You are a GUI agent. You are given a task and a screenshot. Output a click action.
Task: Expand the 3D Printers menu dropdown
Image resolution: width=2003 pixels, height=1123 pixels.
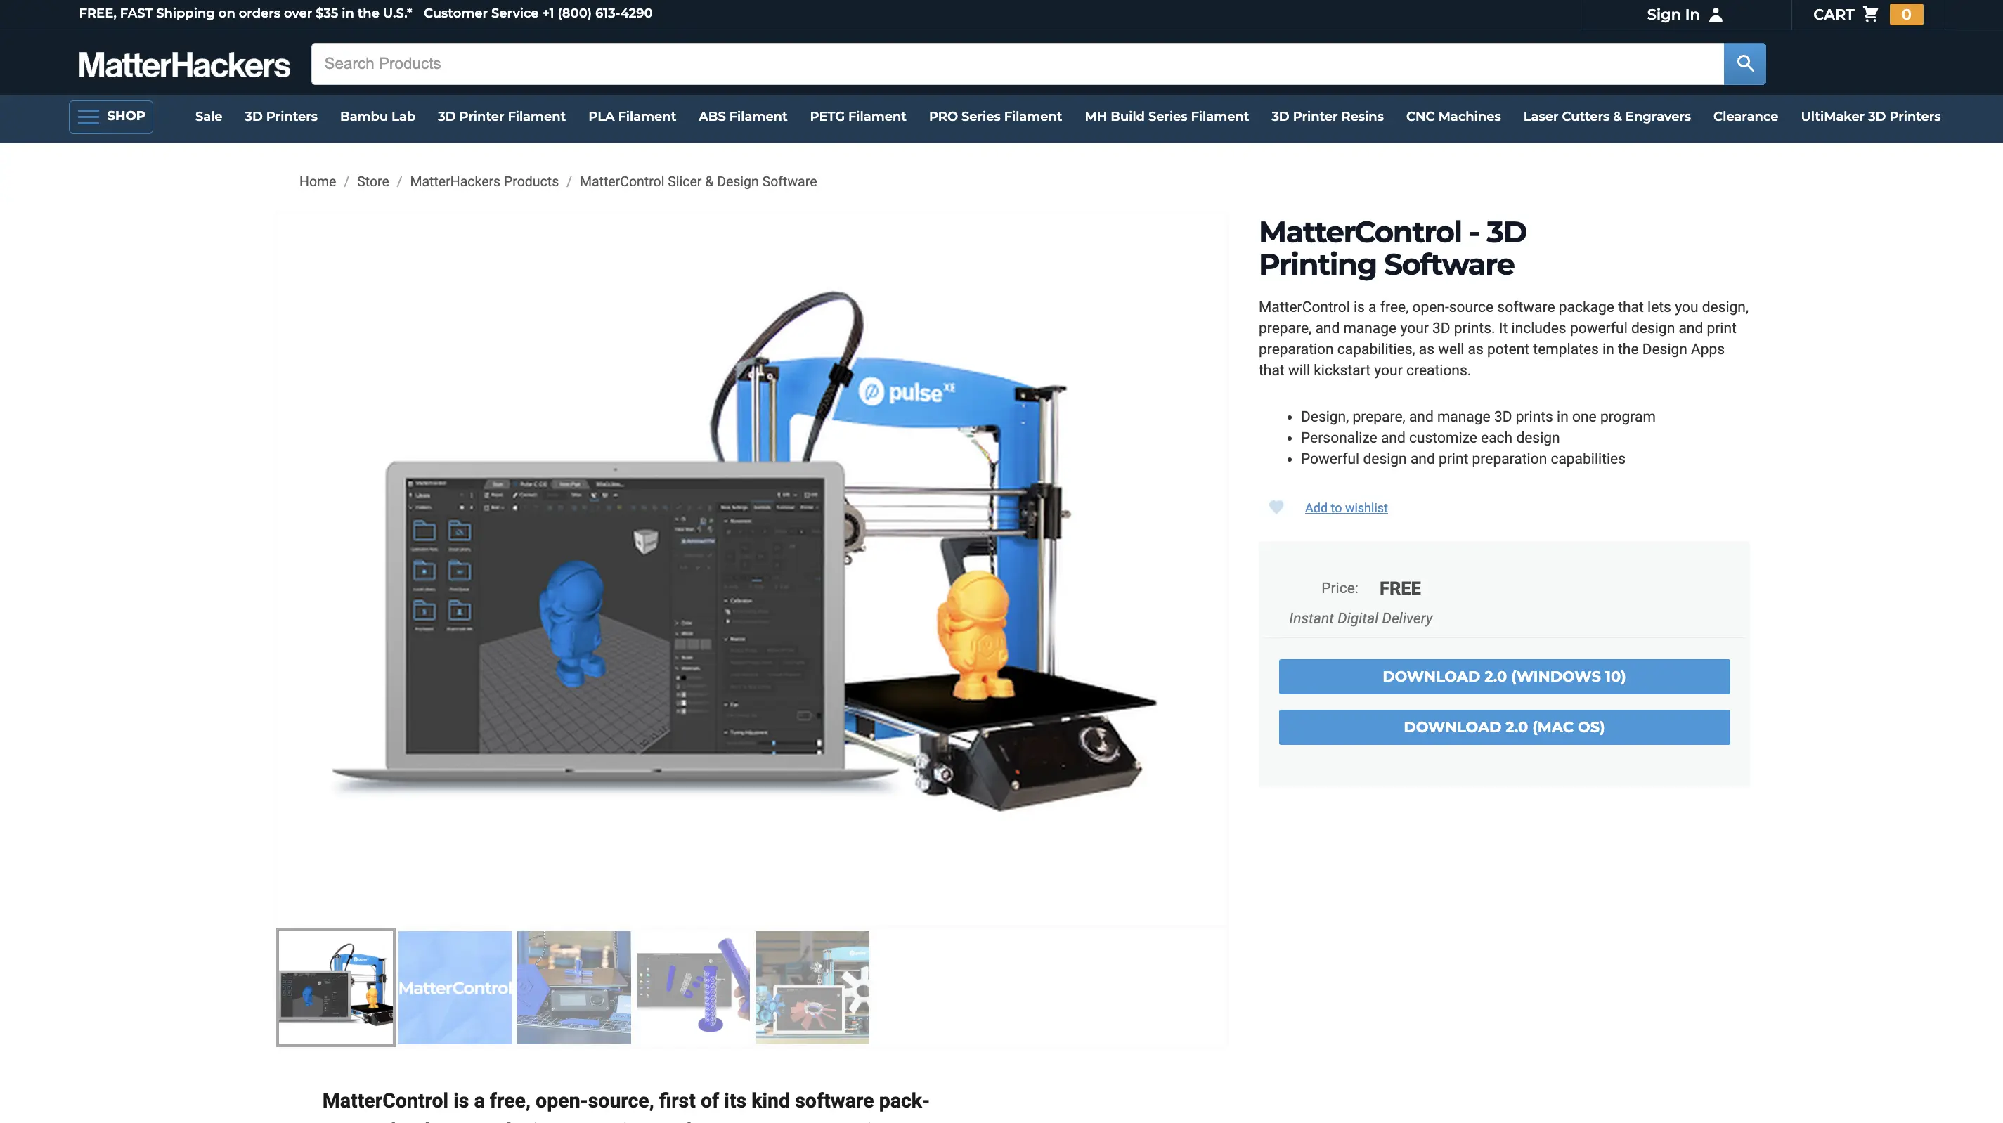280,115
